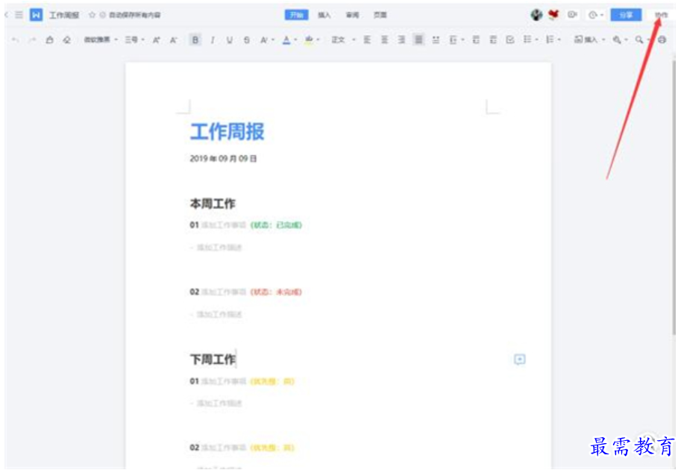Open the hamburger menu icon

[x=19, y=15]
